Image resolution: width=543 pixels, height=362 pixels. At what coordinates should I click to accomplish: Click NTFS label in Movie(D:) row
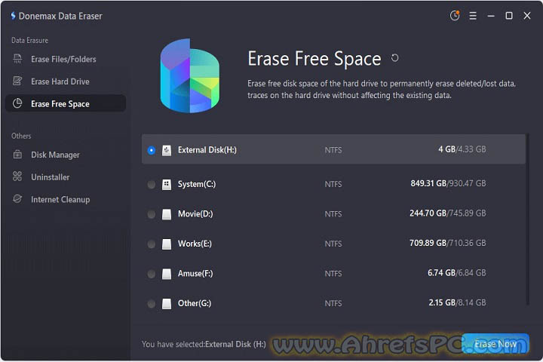(333, 213)
